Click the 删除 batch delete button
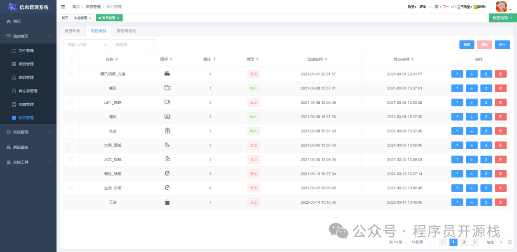The image size is (517, 252). pyautogui.click(x=484, y=44)
